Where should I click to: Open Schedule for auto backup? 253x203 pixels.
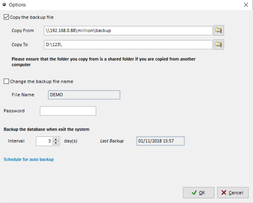[29, 159]
